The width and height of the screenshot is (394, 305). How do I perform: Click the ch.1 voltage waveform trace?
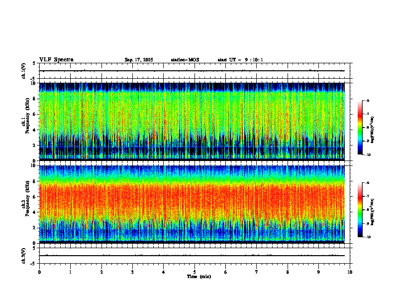[192, 71]
